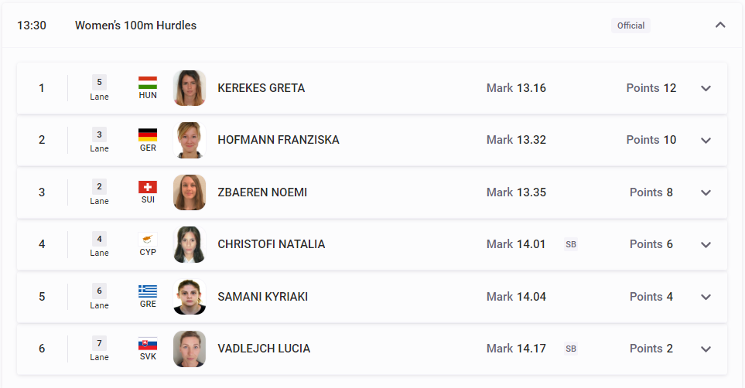Open Samani Kyriaki athlete photo
The image size is (745, 388).
coord(190,297)
